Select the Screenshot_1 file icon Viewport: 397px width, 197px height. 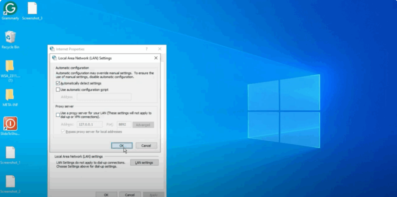pos(10,153)
